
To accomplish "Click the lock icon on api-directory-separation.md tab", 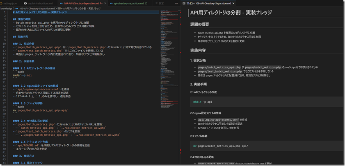I will (x=146, y=3).
